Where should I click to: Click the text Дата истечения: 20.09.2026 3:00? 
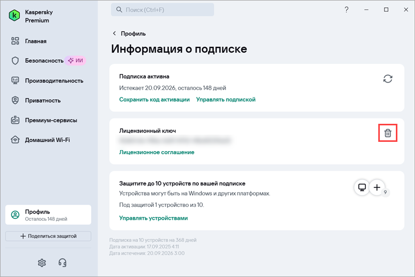(x=147, y=253)
